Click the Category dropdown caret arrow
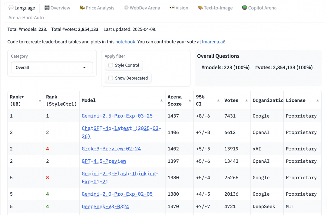 [84, 68]
